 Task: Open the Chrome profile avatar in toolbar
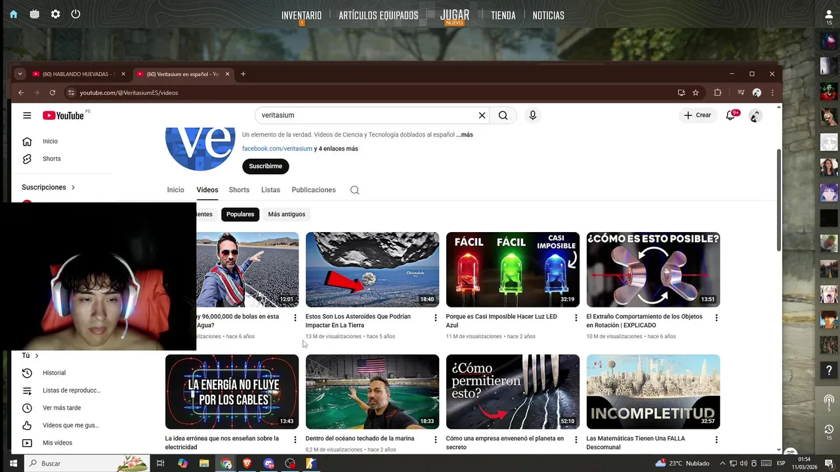coord(757,93)
